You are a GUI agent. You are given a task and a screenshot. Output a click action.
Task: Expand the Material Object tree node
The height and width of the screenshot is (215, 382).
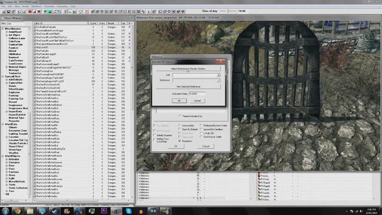[7, 67]
